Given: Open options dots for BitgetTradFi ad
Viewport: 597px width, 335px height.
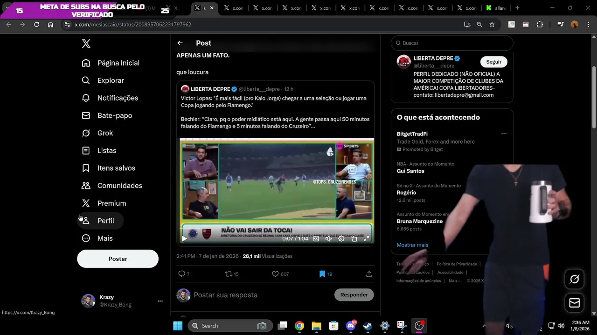Looking at the screenshot, I should click(504, 134).
